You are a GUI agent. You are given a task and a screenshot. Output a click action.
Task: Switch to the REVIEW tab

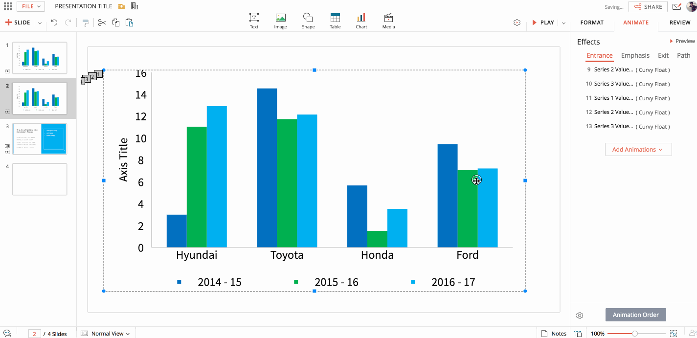click(680, 23)
